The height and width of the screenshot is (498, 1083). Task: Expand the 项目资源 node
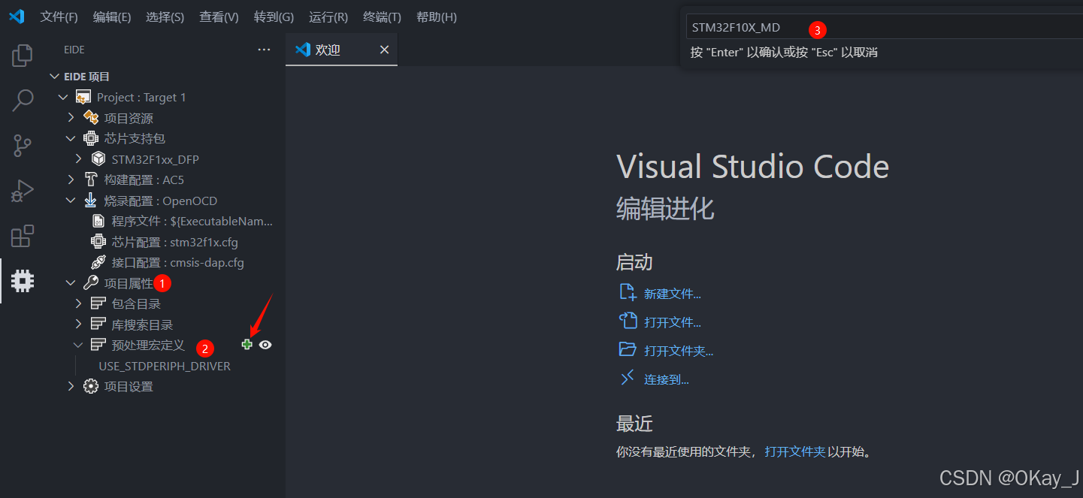[71, 118]
